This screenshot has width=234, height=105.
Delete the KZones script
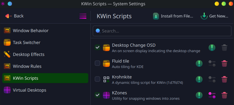click(224, 95)
